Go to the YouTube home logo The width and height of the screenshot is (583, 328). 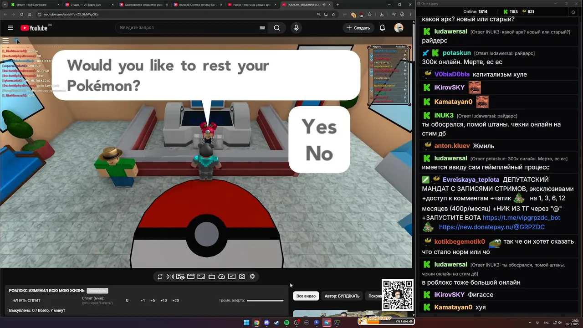click(x=34, y=28)
